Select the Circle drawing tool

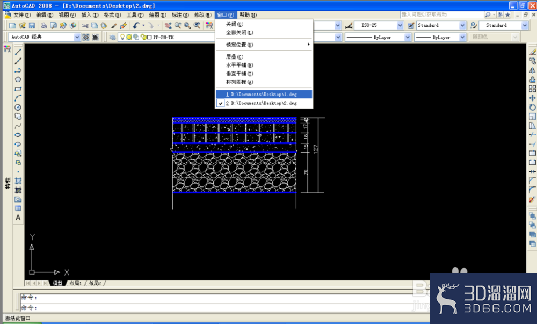click(18, 107)
